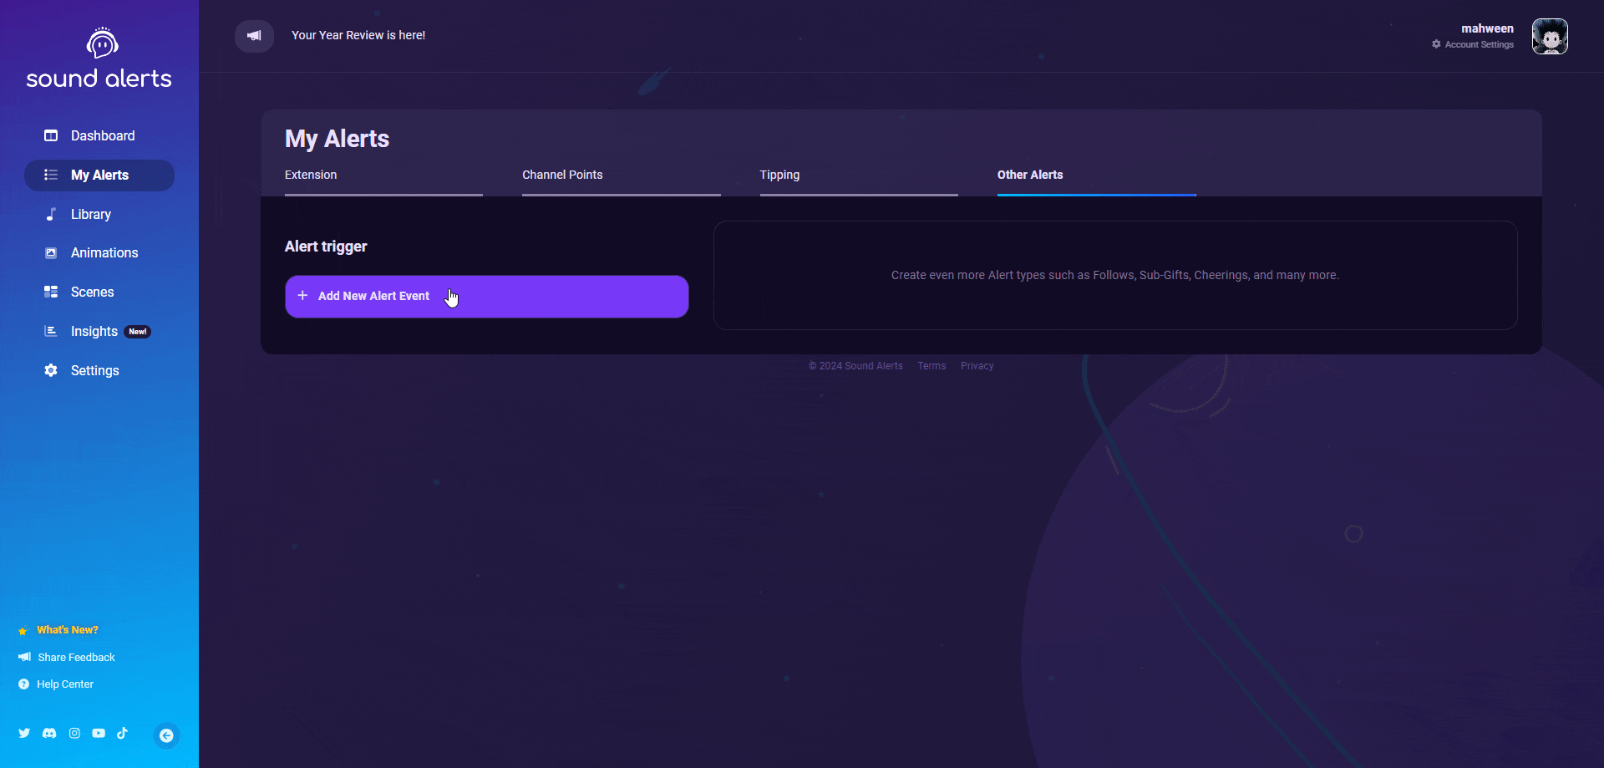Switch to the Channel Points tab
Viewport: 1604px width, 768px height.
click(x=562, y=175)
